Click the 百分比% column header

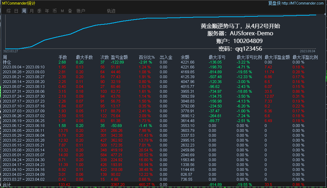pos(147,57)
